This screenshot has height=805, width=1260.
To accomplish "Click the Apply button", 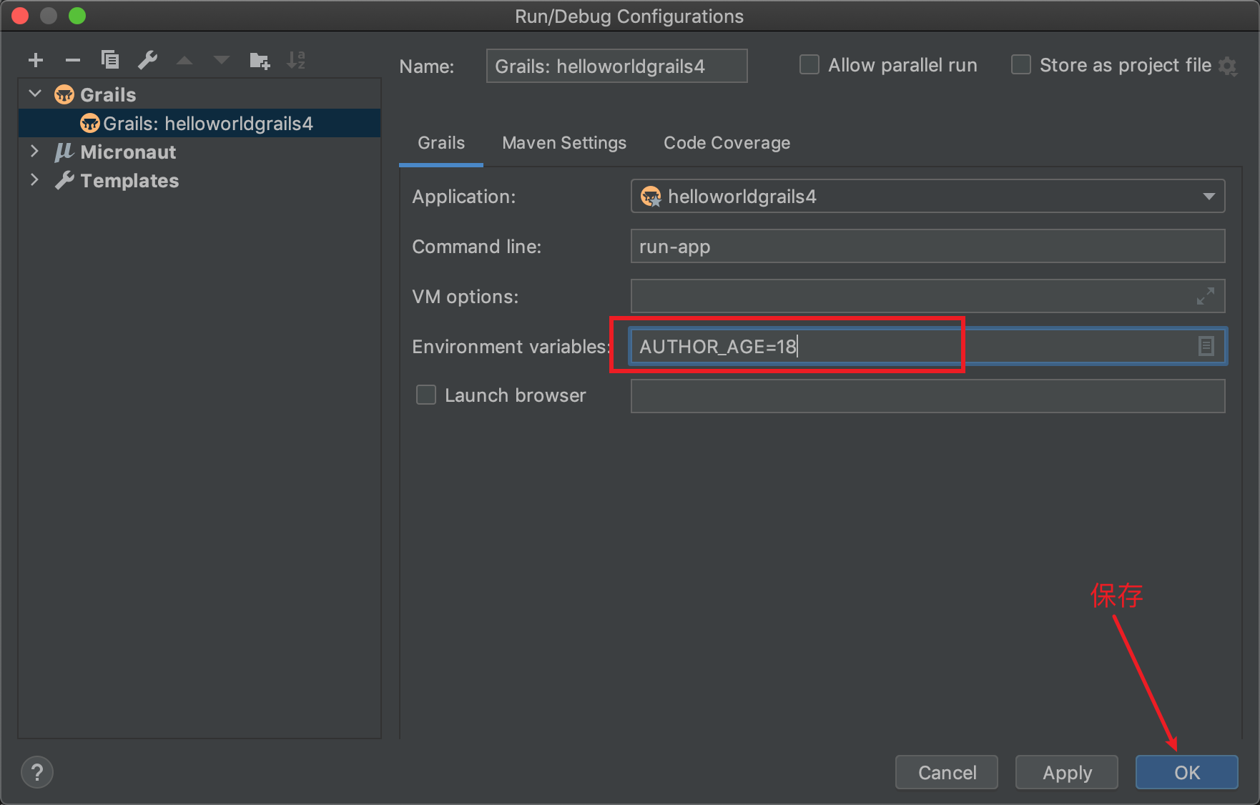I will [x=1067, y=772].
